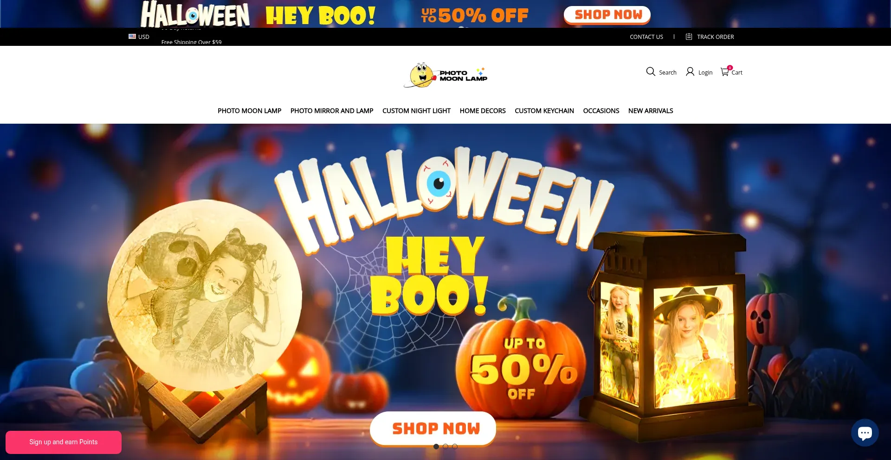Click the search magnifier icon
The height and width of the screenshot is (460, 891).
click(x=651, y=72)
